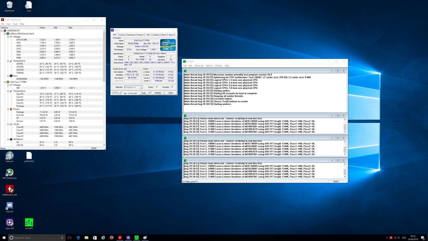The height and width of the screenshot is (241, 428).
Task: Open Task View in the taskbar
Action: pos(70,238)
